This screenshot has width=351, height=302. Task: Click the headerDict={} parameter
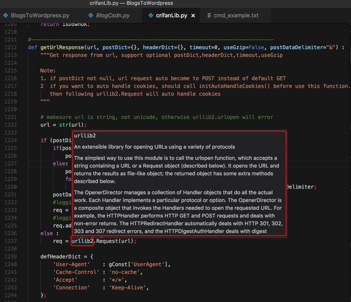click(163, 47)
